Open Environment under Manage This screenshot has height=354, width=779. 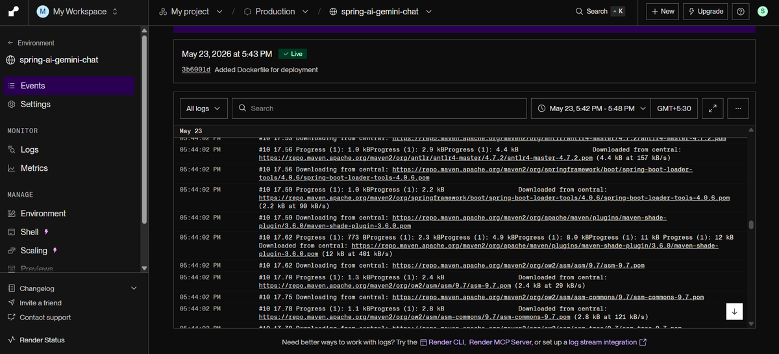click(69, 214)
